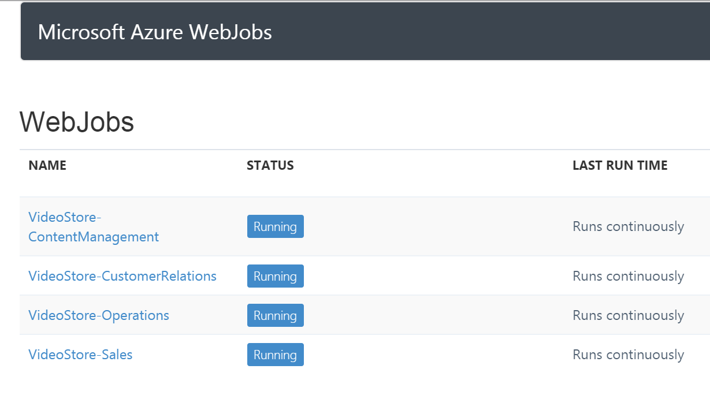The width and height of the screenshot is (710, 395).
Task: Select 'Runs continuously' in VideoStore-CustomerRelations row
Action: pyautogui.click(x=629, y=276)
